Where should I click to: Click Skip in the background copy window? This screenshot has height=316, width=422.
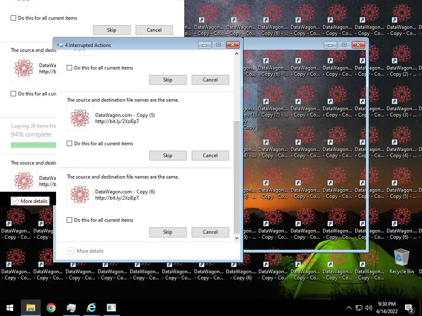pos(112,30)
